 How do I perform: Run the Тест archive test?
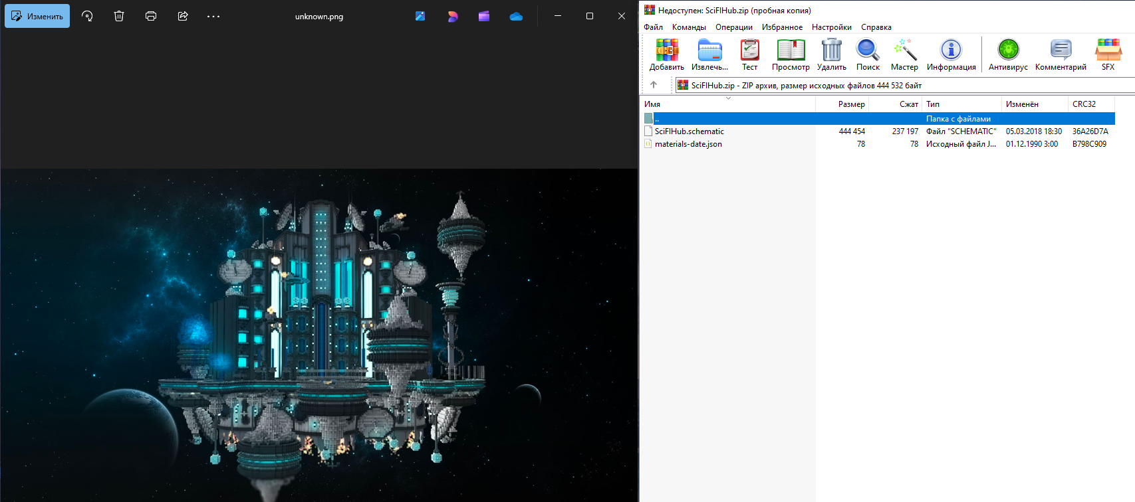pos(749,54)
